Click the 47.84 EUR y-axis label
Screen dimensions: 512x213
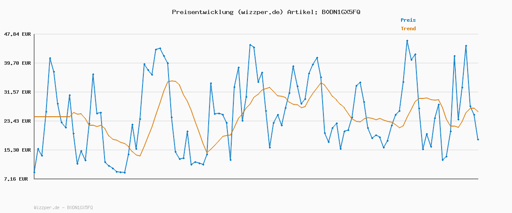(17, 34)
